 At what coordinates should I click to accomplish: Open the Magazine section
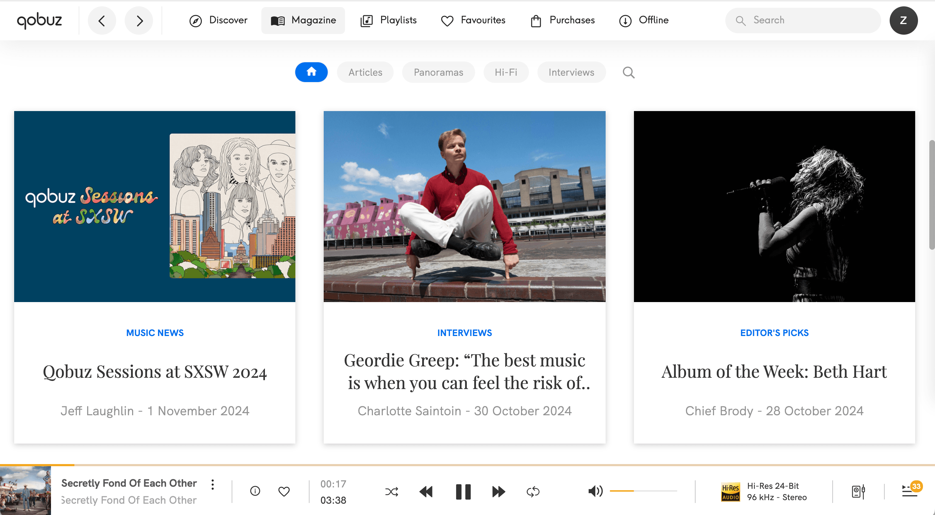click(303, 20)
